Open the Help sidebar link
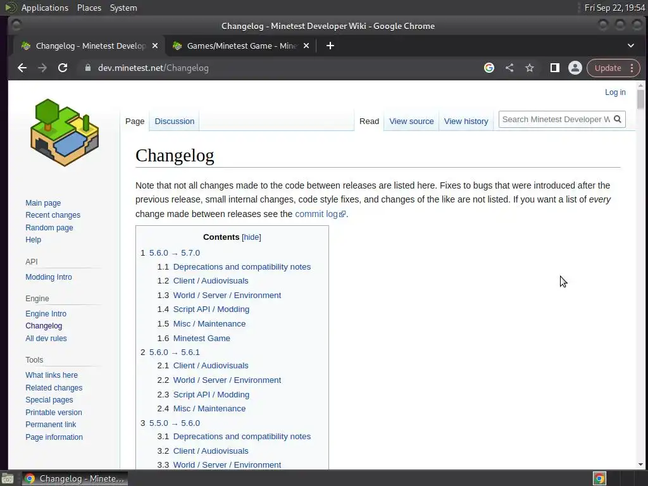Screen dimensions: 648x486 (33, 240)
